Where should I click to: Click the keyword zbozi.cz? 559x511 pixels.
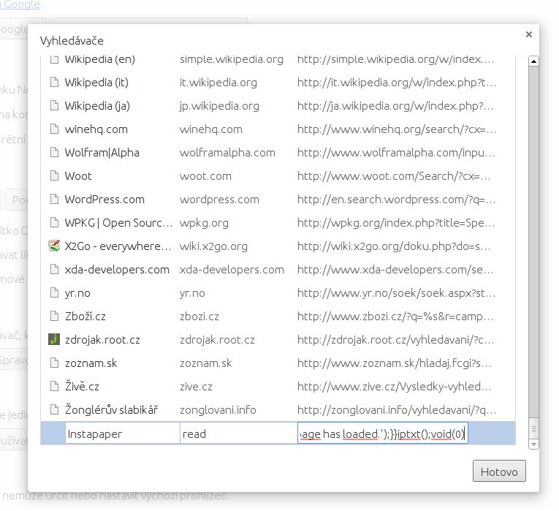pyautogui.click(x=199, y=317)
